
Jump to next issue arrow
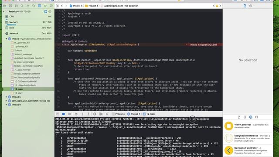220,6
